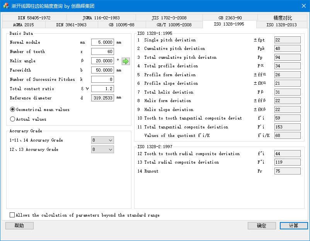Image resolution: width=310 pixels, height=241 pixels.
Task: Click the Total contact ratio field
Action: [x=102, y=89]
